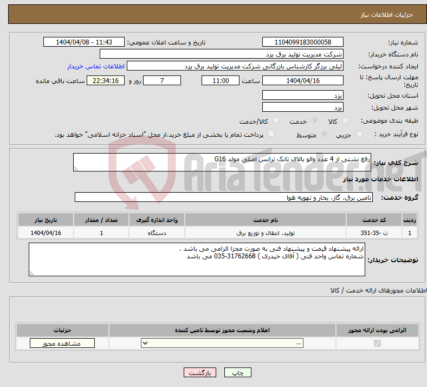The image size is (427, 387).
Task: Click the چاپ print button
Action: (238, 372)
